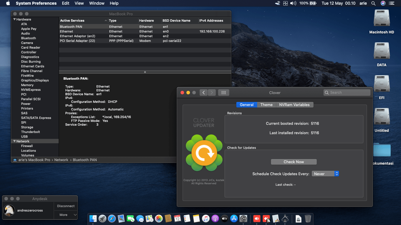Open Help menu
This screenshot has width=401, height=225.
(x=114, y=4)
